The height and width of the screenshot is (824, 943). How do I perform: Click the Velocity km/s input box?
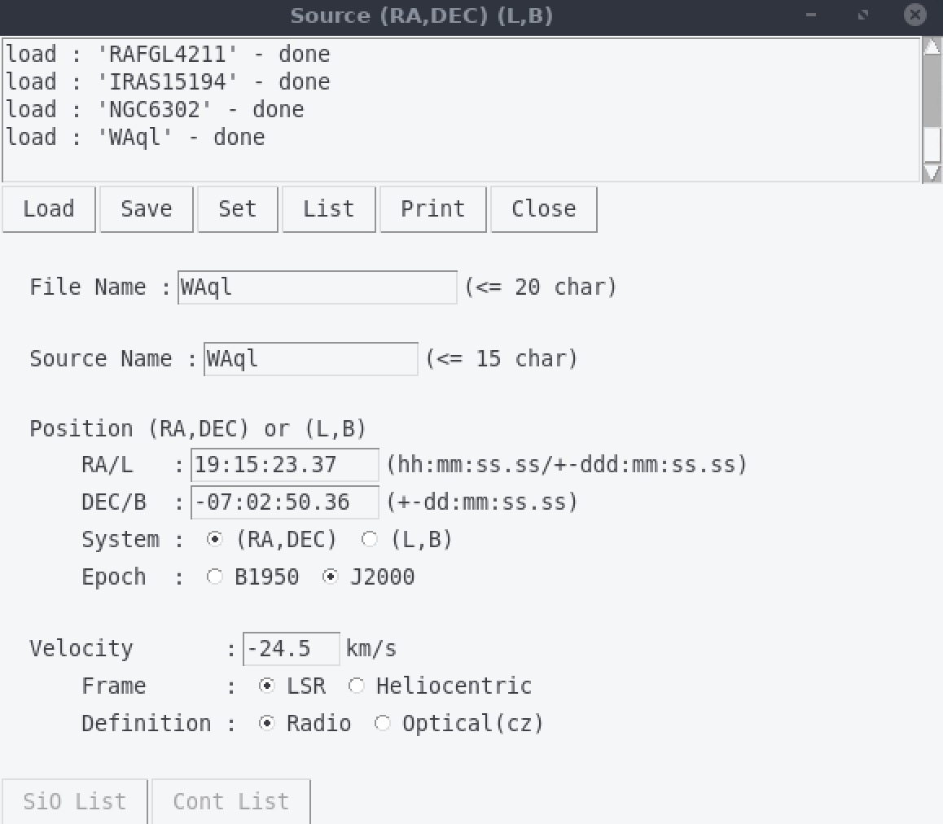point(291,649)
